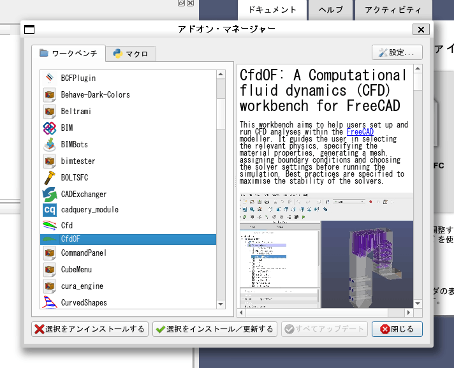The width and height of the screenshot is (454, 368).
Task: Click the 閉じる button
Action: (x=397, y=329)
